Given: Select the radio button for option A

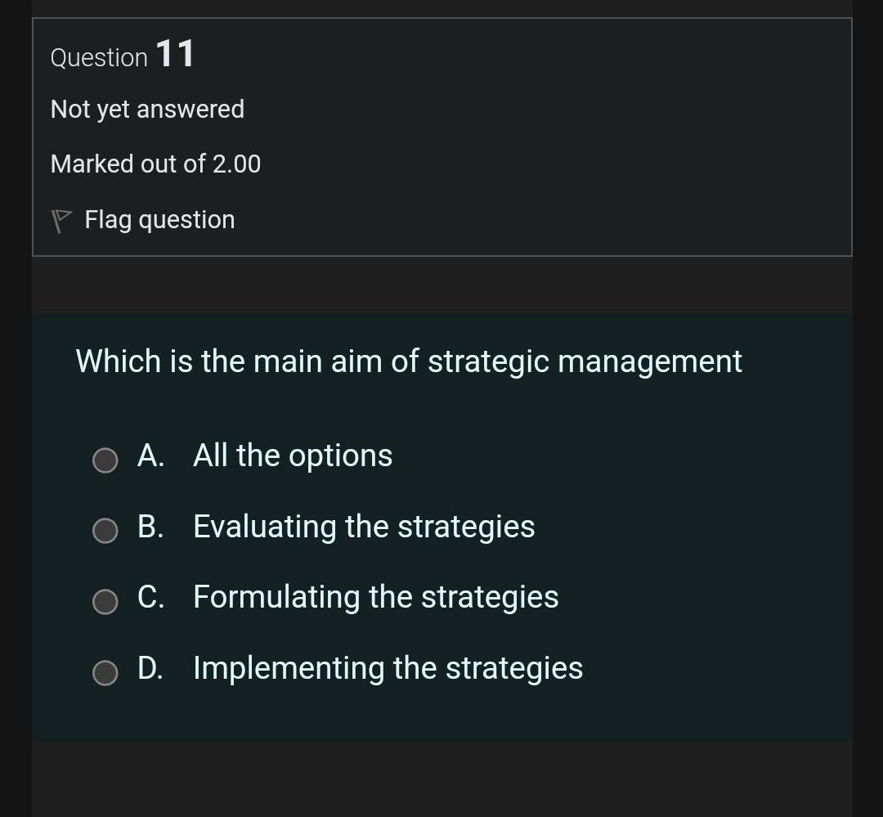Looking at the screenshot, I should tap(105, 460).
